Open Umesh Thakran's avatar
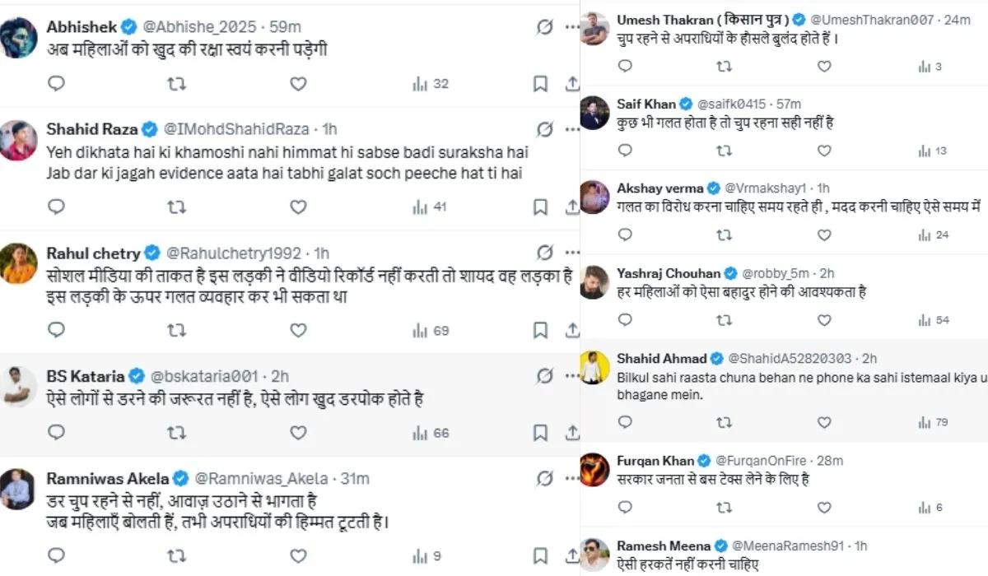 point(594,30)
